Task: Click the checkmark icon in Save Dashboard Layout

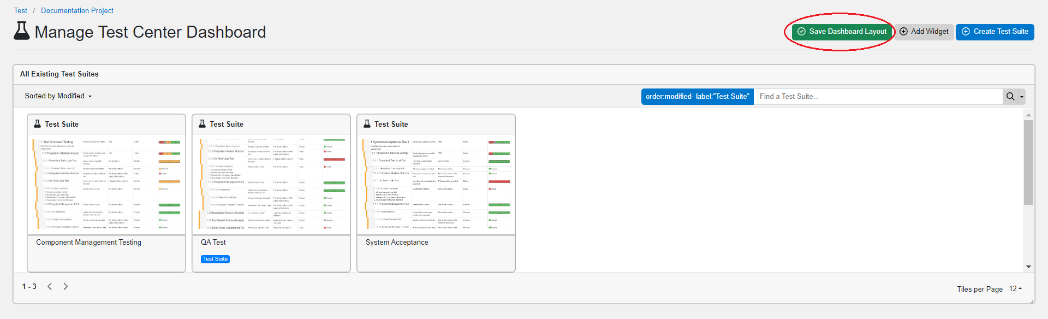Action: [x=801, y=32]
